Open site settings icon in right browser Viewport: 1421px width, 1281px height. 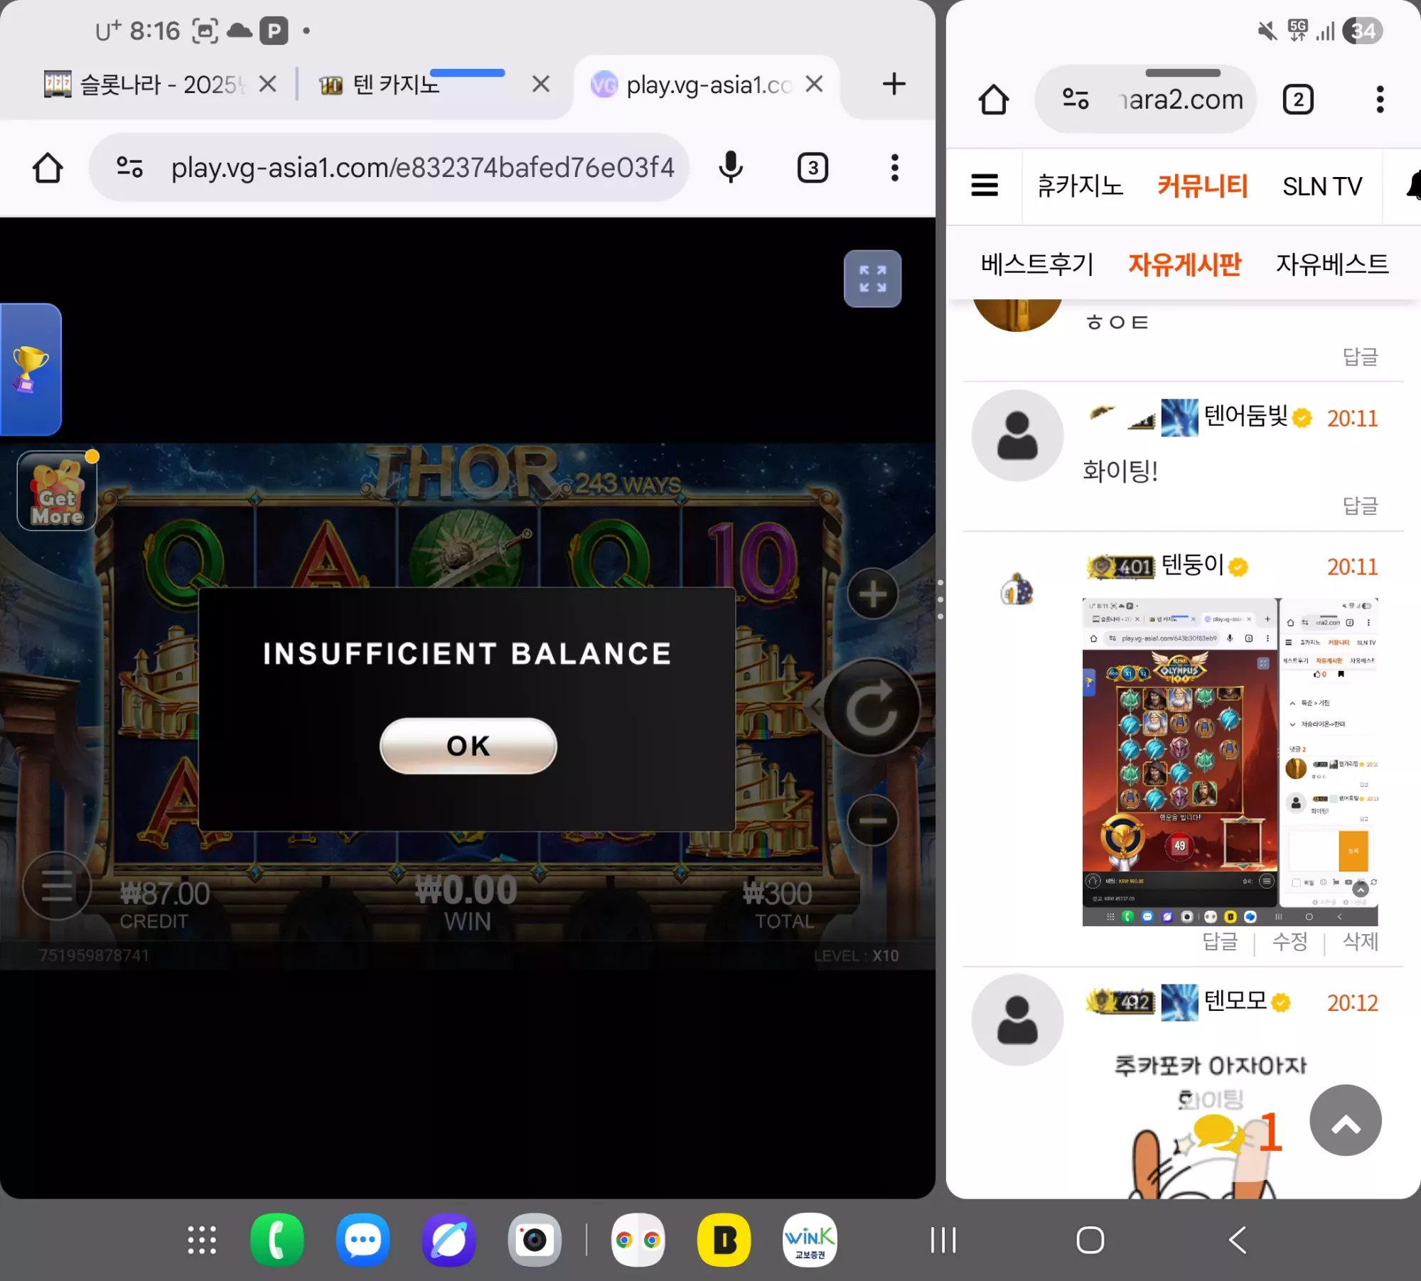coord(1076,99)
